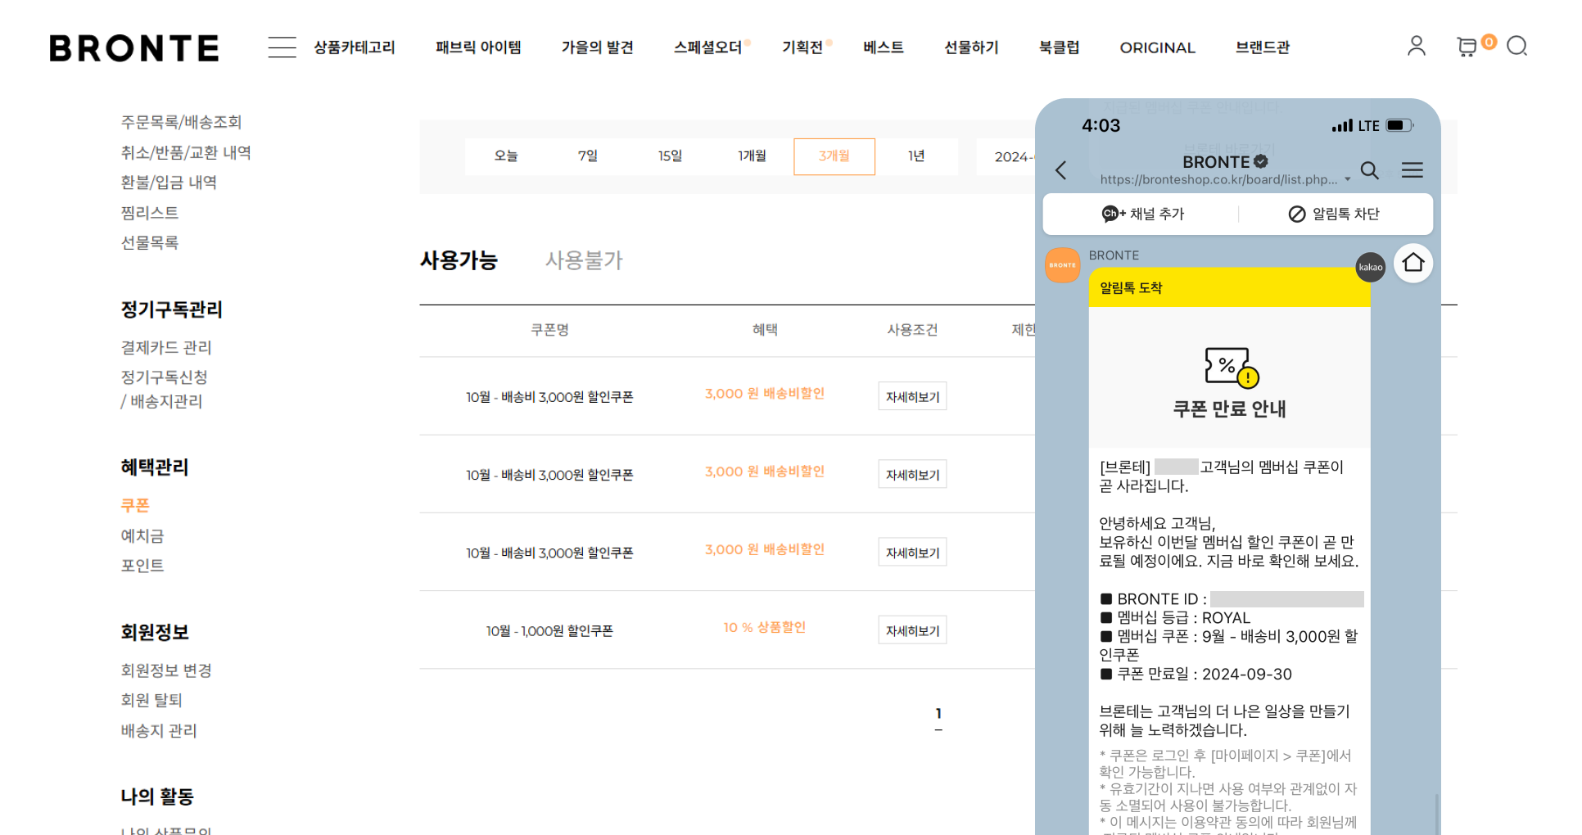Screen dimensions: 1582x835
Task: Open 선물목록 in sidebar
Action: 150,242
